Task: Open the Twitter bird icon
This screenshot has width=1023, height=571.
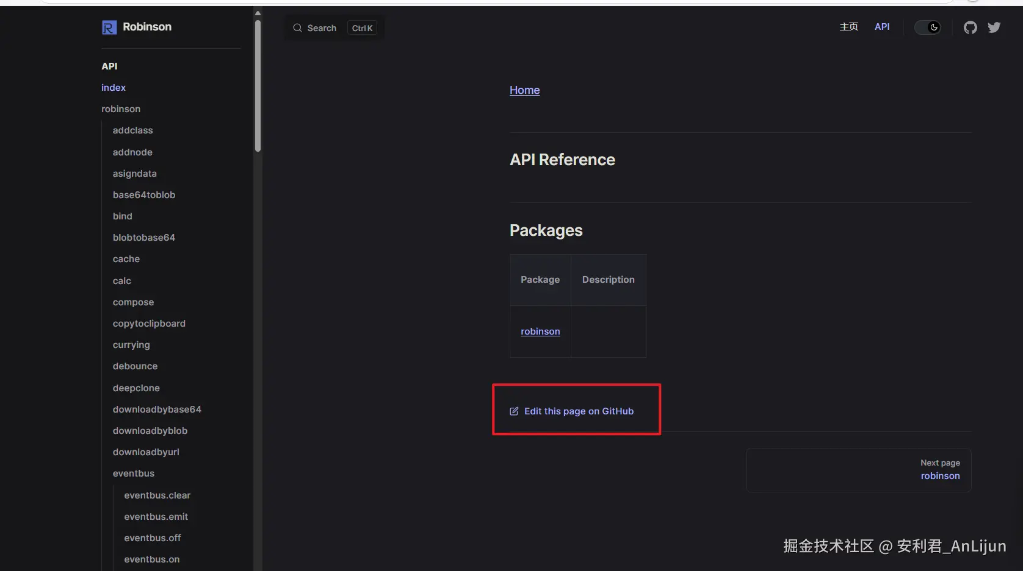Action: 994,27
